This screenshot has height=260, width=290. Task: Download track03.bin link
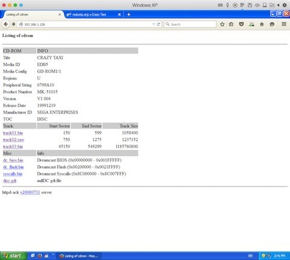click(x=13, y=146)
